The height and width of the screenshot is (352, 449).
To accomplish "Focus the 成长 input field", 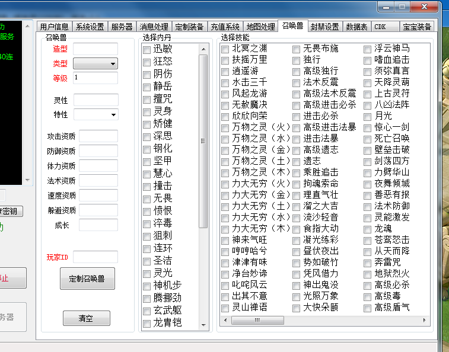I will (98, 225).
